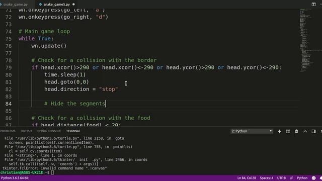The height and width of the screenshot is (181, 322).
Task: Open the terminal selector dropdown '2: Python'
Action: click(x=252, y=131)
